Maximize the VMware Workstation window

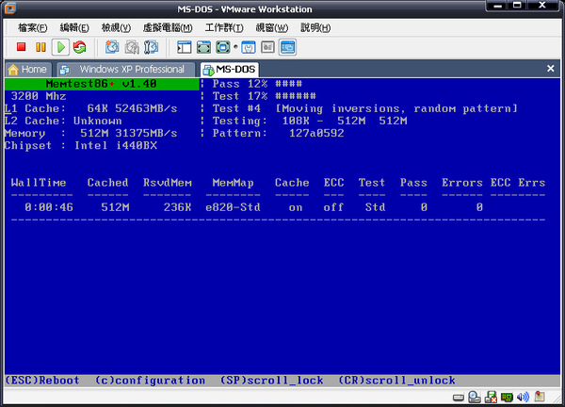(517, 6)
